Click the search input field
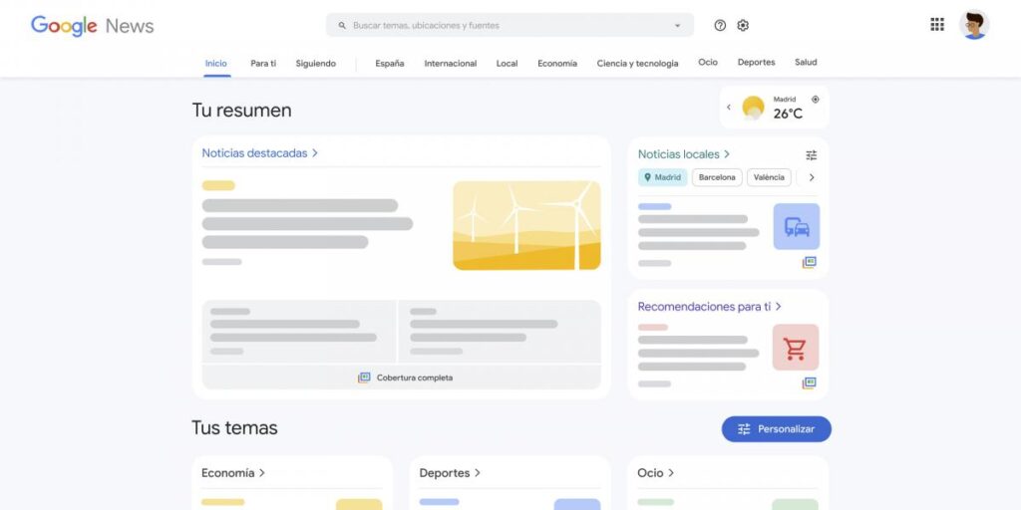 point(510,25)
